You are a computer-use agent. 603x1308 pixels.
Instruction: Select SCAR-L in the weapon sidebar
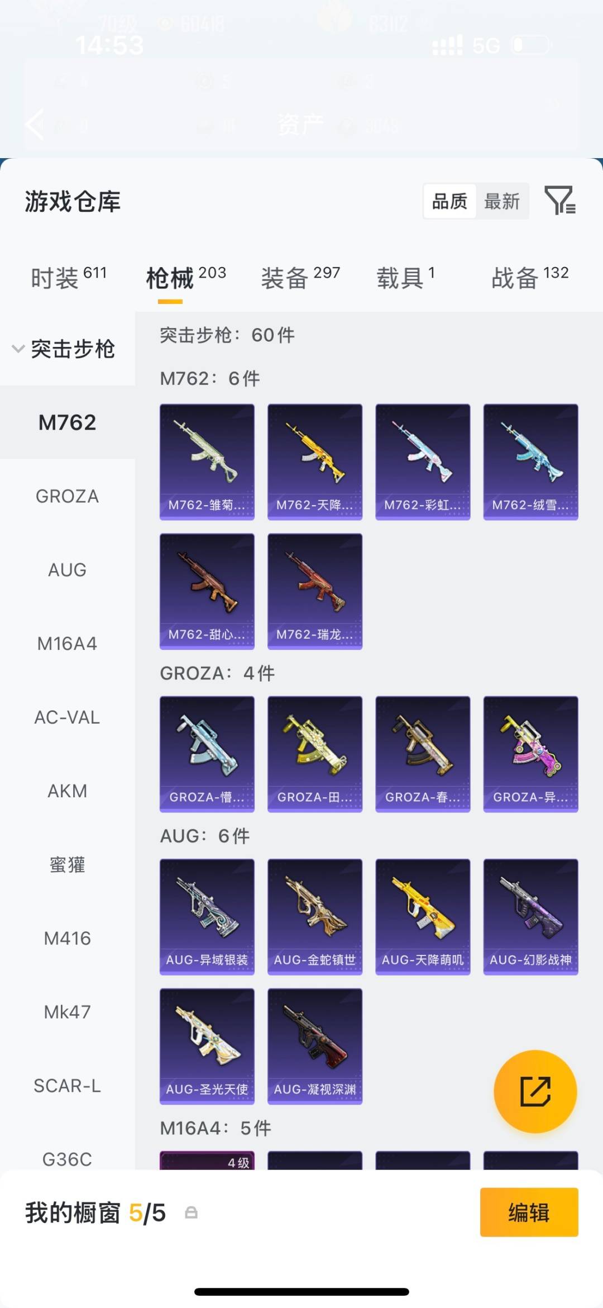click(x=68, y=1086)
